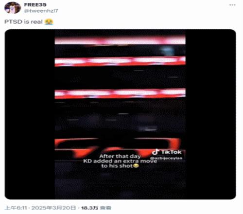243x214 pixels.
Task: Click the crying emoji in the tweet text
Action: coord(49,22)
